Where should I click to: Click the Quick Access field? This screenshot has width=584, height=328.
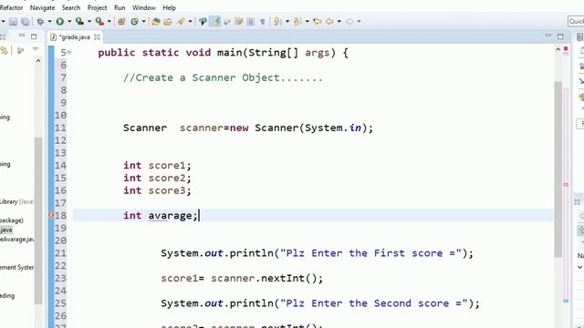(576, 21)
